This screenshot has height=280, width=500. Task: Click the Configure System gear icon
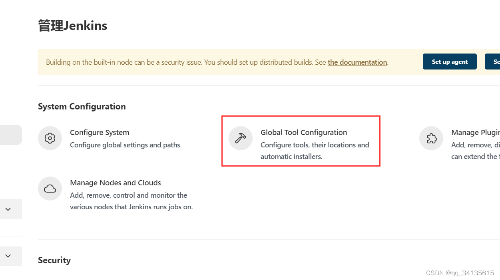(50, 138)
